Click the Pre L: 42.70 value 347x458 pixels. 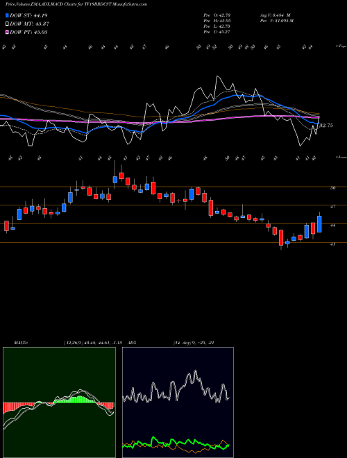coord(217,26)
